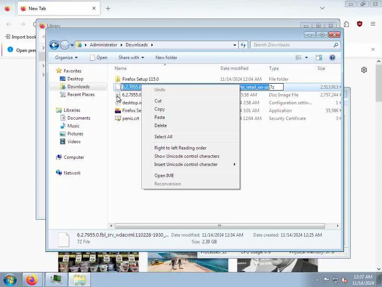Click the horizontal scrollbar in file list

219,226
